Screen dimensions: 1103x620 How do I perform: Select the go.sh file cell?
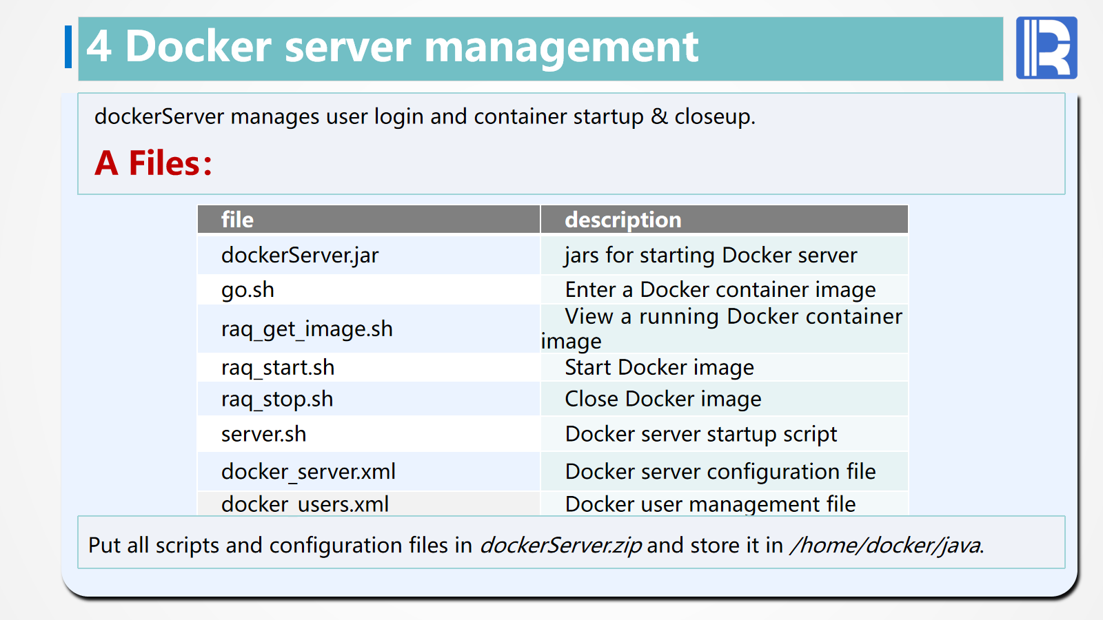[247, 290]
